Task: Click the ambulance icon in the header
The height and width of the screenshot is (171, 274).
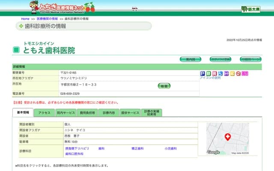Action: pyautogui.click(x=134, y=9)
